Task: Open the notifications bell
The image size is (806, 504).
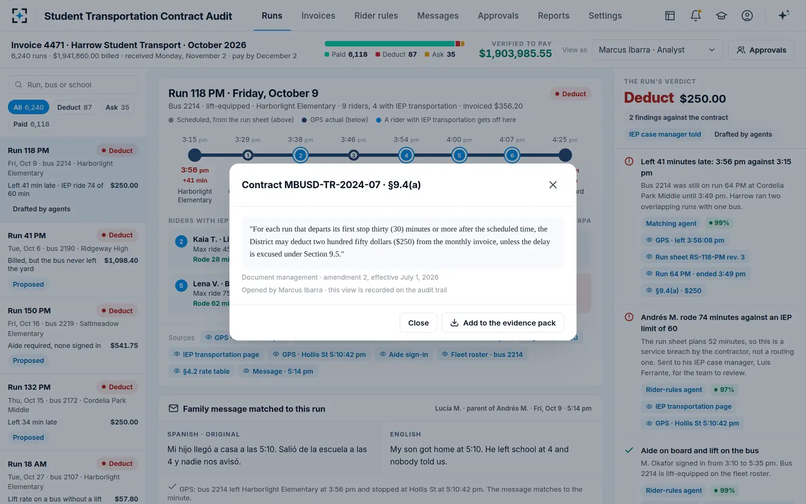Action: [x=696, y=16]
